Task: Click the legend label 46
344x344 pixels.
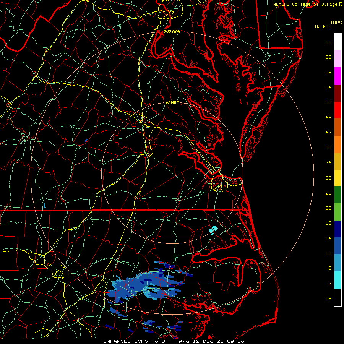Action: (x=328, y=117)
